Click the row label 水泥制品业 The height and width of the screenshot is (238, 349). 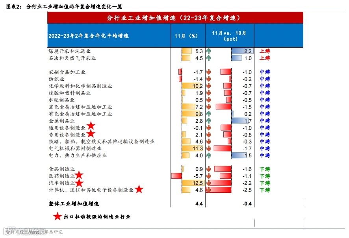62,100
